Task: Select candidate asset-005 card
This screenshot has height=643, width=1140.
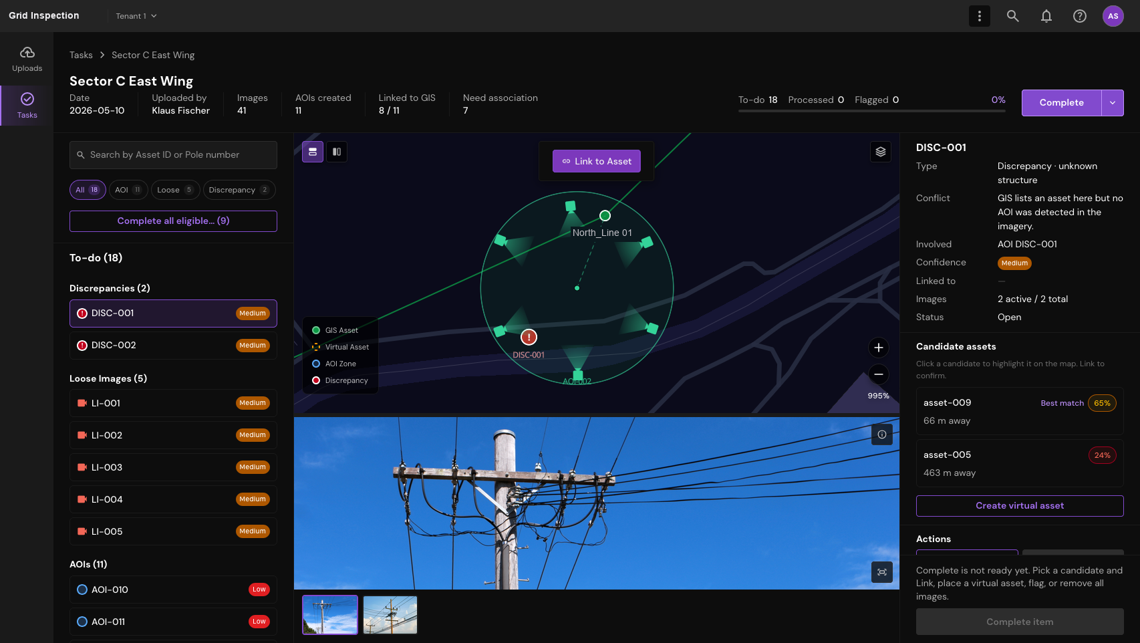Action: pyautogui.click(x=1020, y=463)
